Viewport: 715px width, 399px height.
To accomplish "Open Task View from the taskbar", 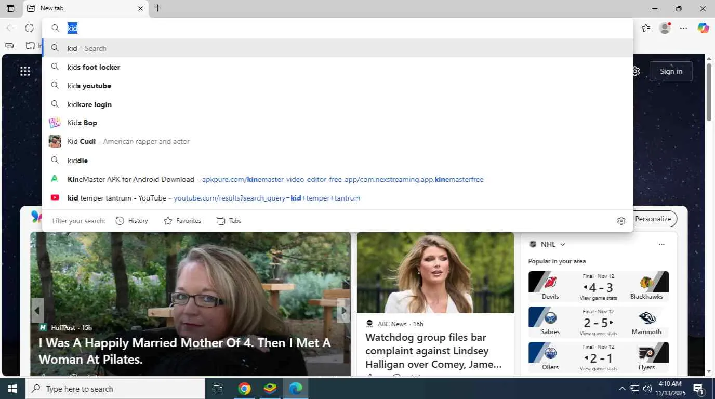I will [x=218, y=389].
